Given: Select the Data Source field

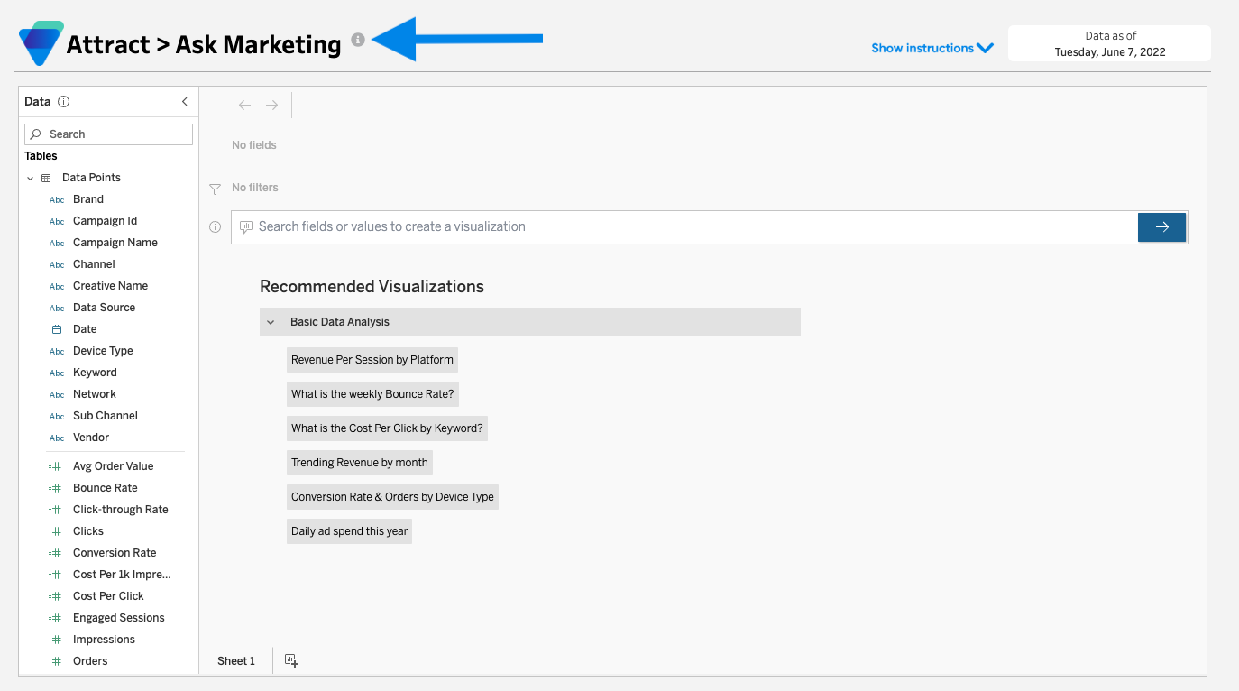Looking at the screenshot, I should pos(104,308).
